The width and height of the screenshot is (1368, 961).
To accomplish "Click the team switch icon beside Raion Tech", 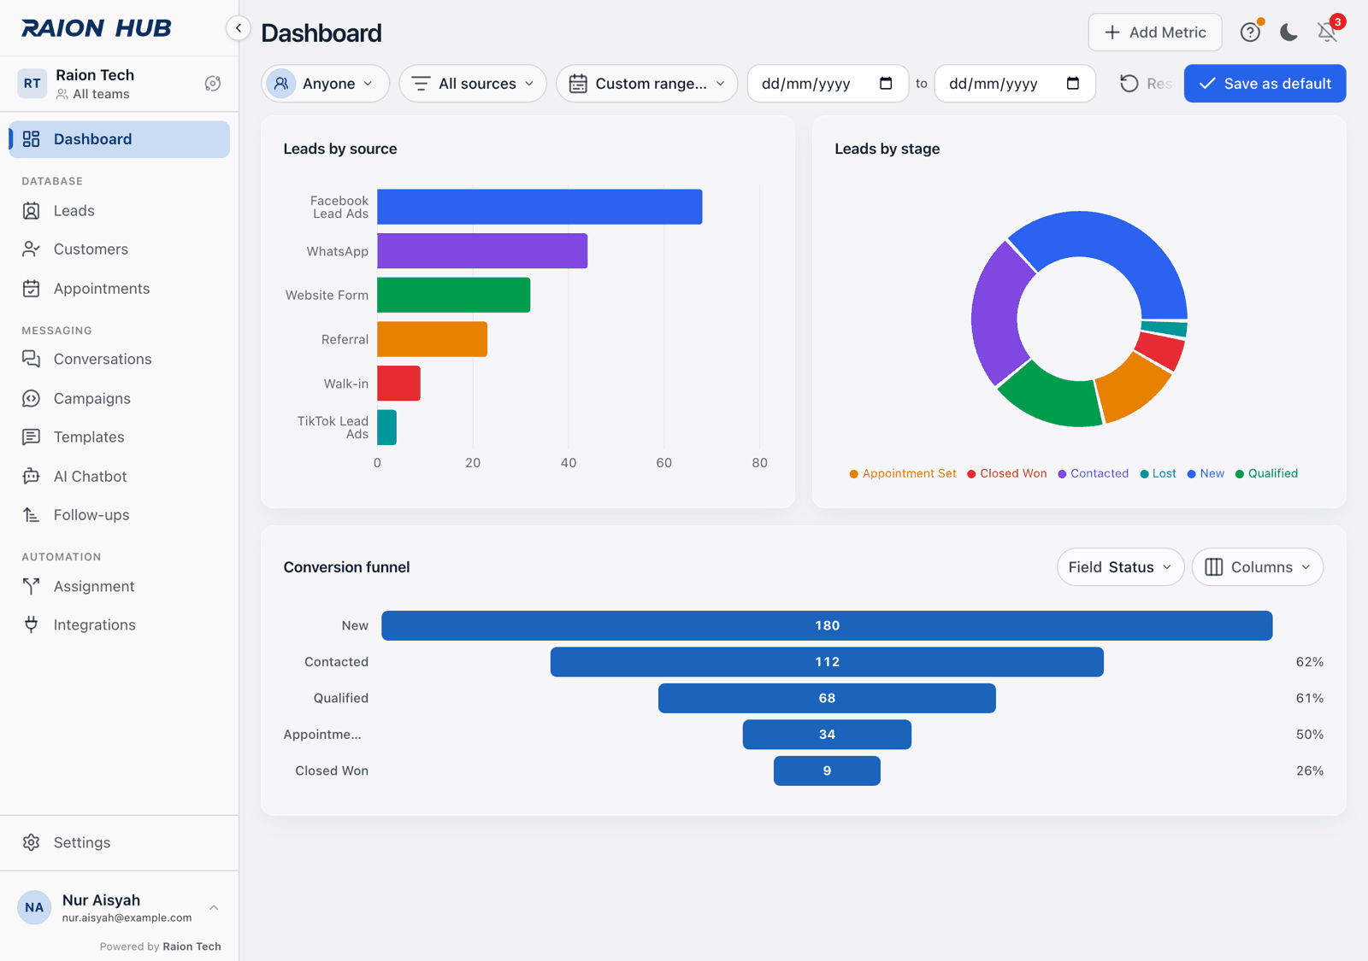I will coord(213,84).
